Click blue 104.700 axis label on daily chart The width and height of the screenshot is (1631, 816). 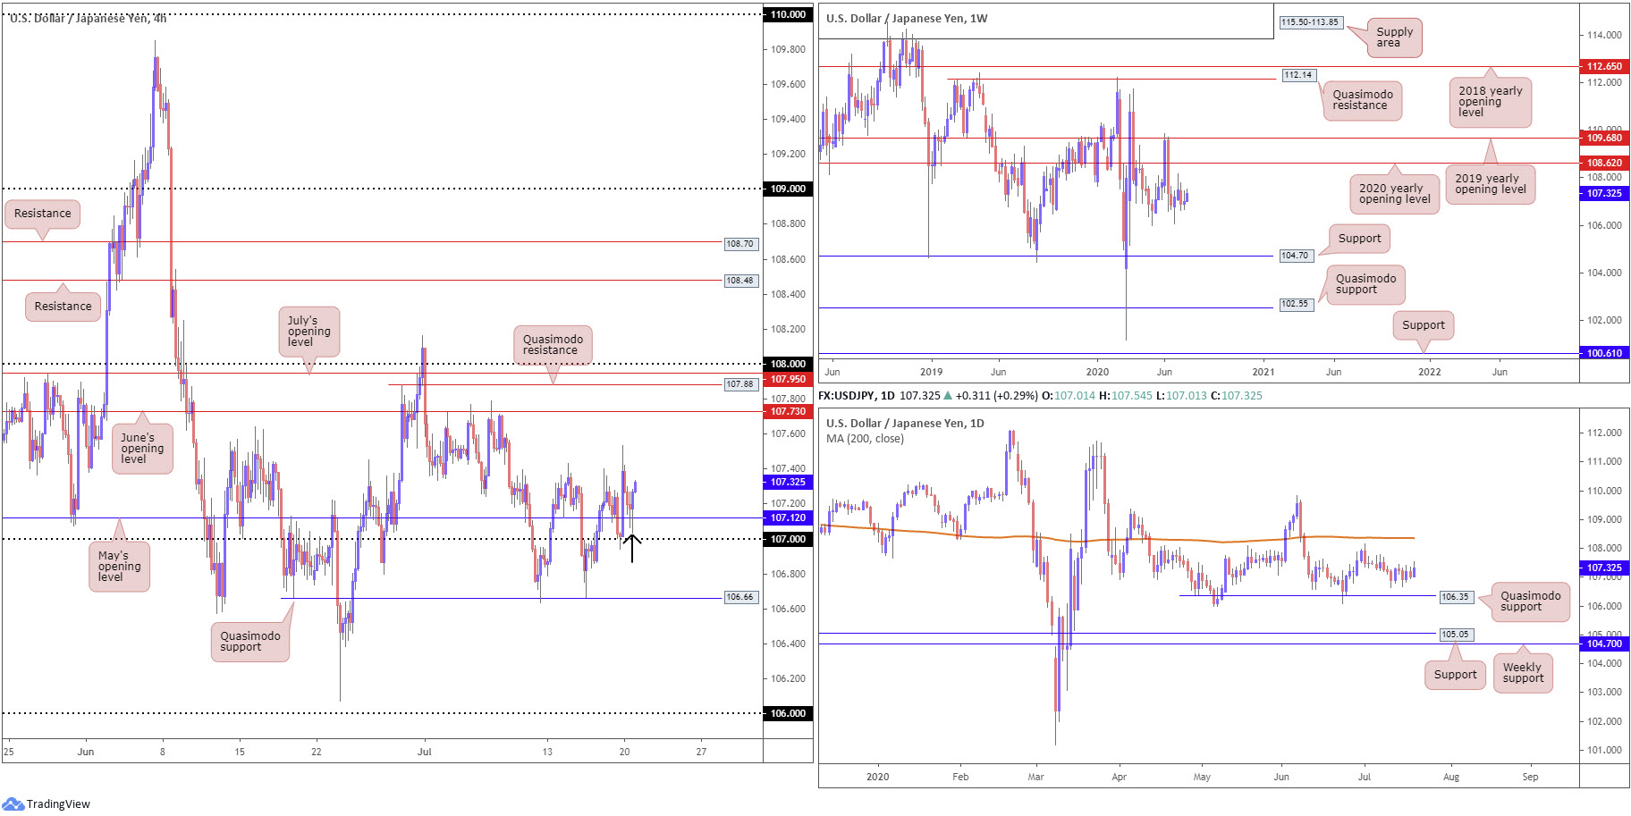[x=1604, y=644]
